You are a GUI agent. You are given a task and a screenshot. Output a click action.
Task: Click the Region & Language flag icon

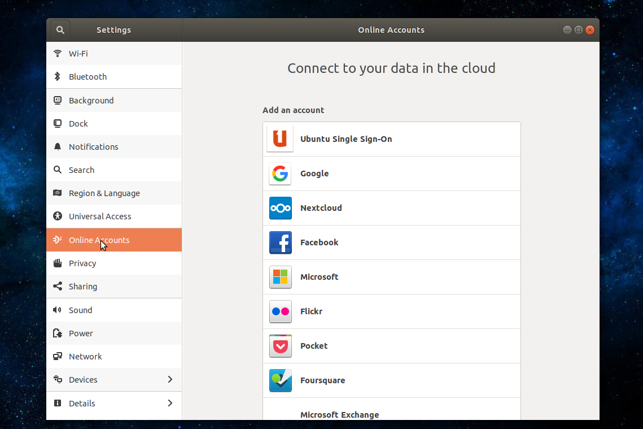point(58,193)
